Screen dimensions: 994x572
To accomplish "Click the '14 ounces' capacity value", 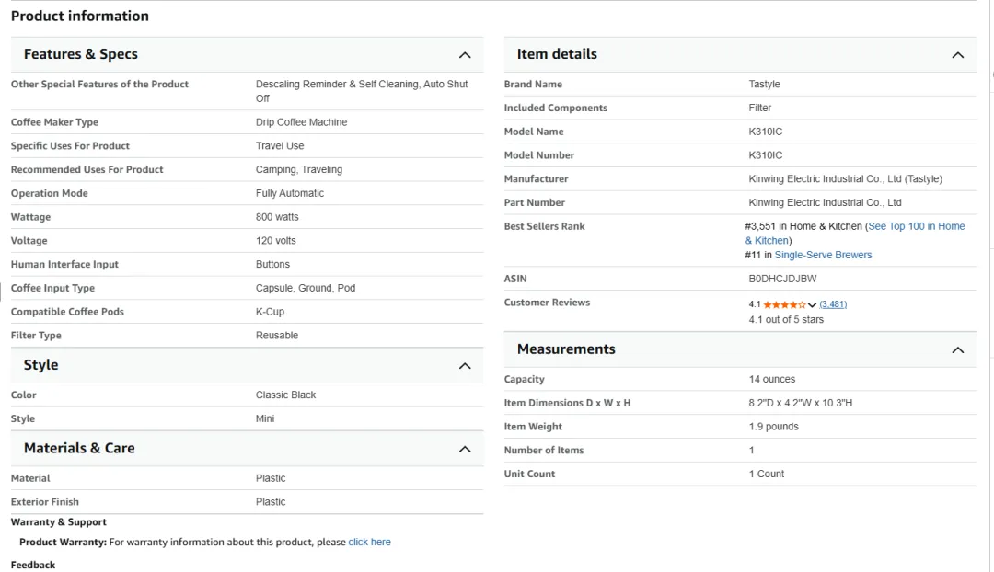I will tap(771, 380).
